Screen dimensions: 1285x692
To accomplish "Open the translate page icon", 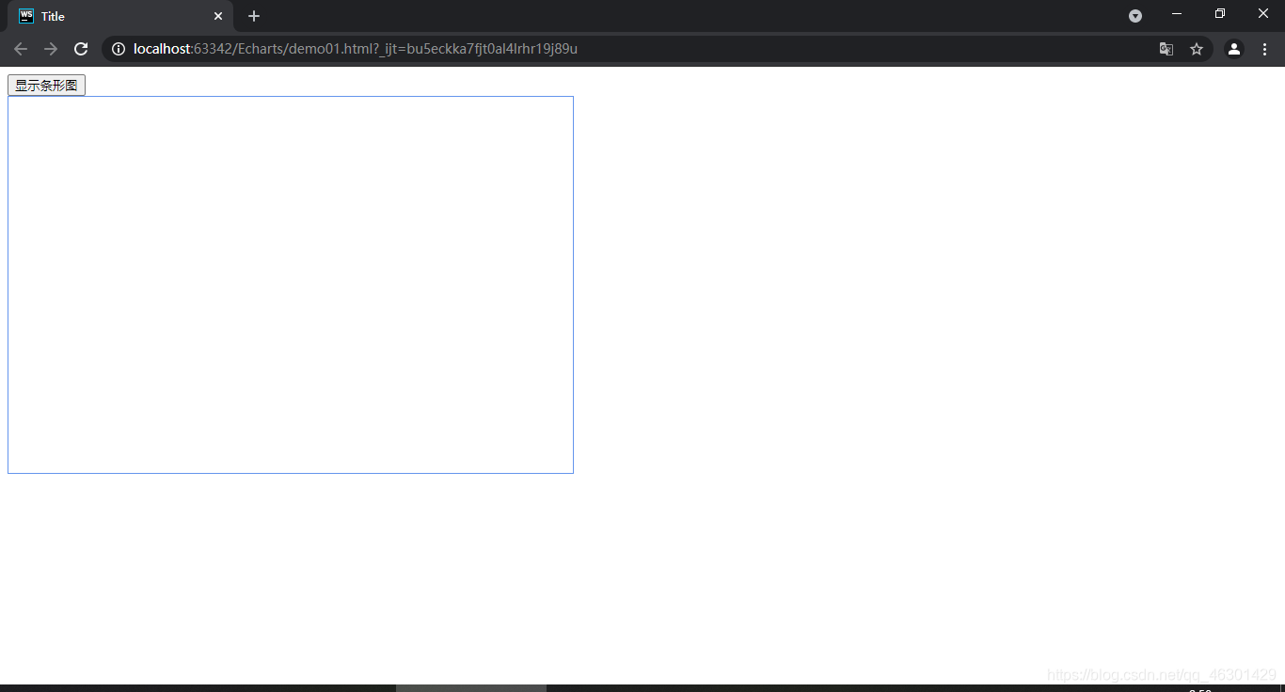I will [x=1166, y=49].
